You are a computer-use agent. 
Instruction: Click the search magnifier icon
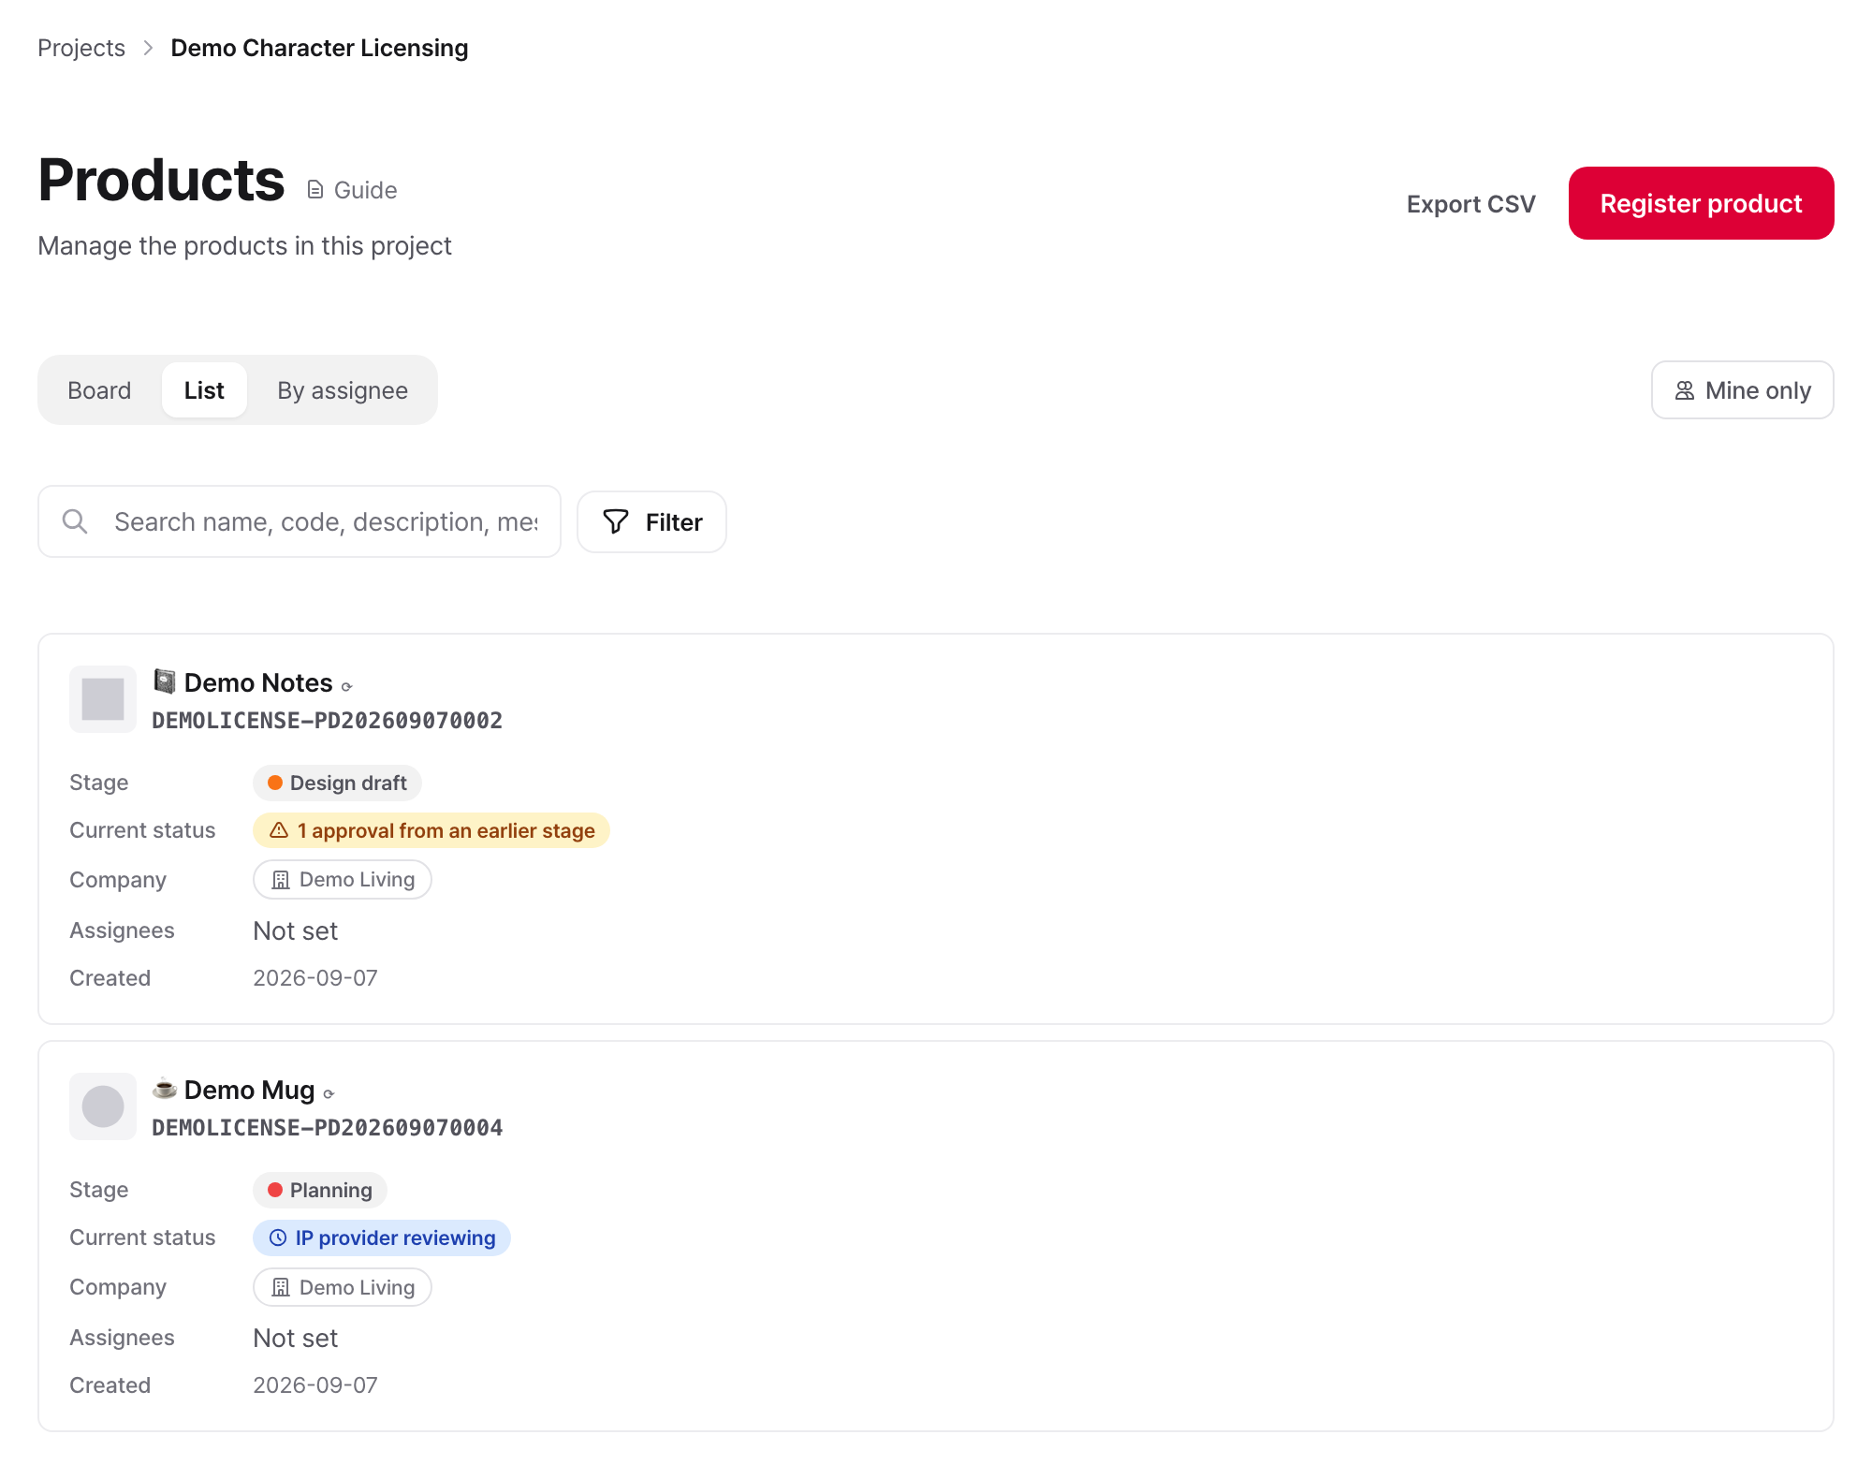click(x=75, y=521)
